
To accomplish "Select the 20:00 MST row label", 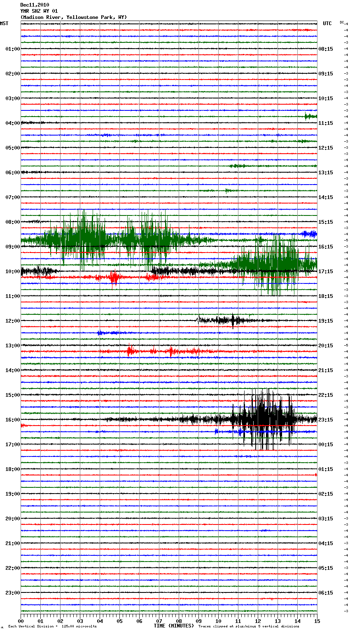I will click(x=12, y=519).
